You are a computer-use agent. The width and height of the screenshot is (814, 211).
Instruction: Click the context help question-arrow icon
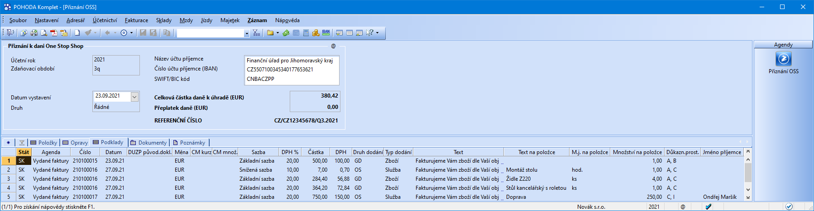pos(370,33)
